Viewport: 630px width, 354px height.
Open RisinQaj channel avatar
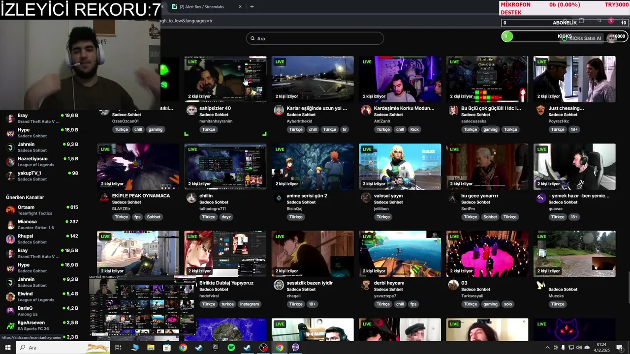[x=279, y=198]
